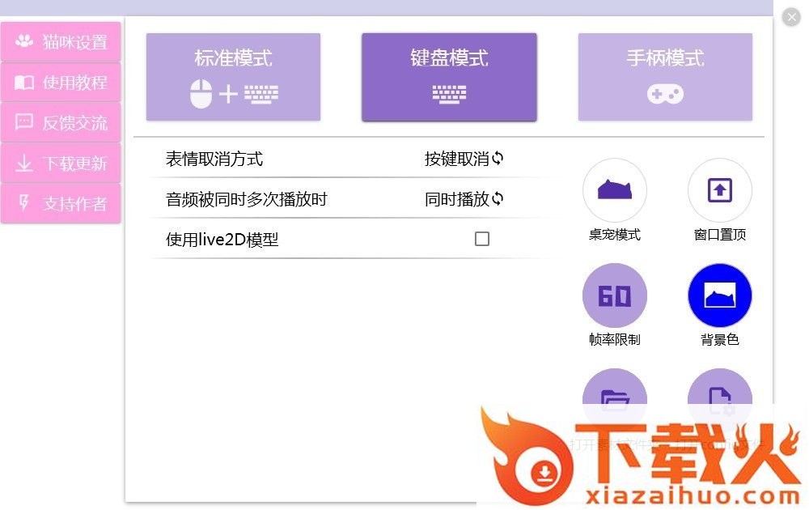Open the 背景色 background color picker
This screenshot has height=510, width=809.
click(720, 295)
